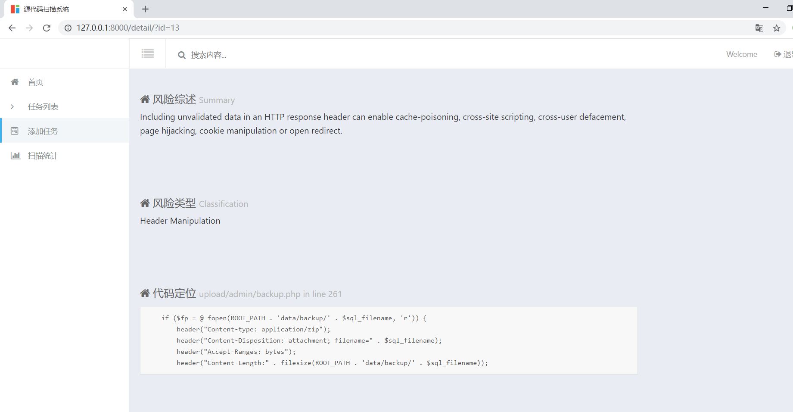Open a new tab with plus button
Viewport: 793px width, 412px height.
tap(145, 9)
